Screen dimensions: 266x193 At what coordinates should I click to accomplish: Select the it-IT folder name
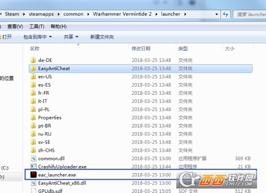(43, 101)
